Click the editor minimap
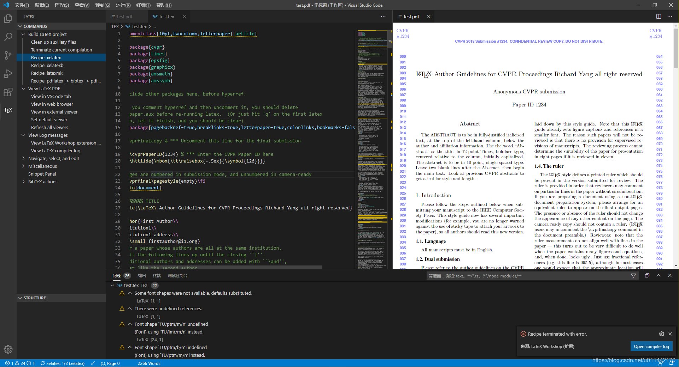This screenshot has width=679, height=367. 373,149
